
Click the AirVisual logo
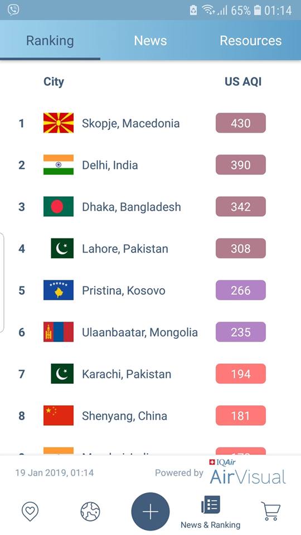pos(247,473)
